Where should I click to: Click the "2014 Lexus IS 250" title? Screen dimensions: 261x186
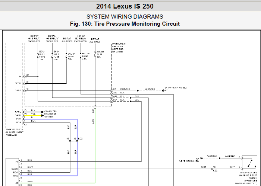[125, 6]
